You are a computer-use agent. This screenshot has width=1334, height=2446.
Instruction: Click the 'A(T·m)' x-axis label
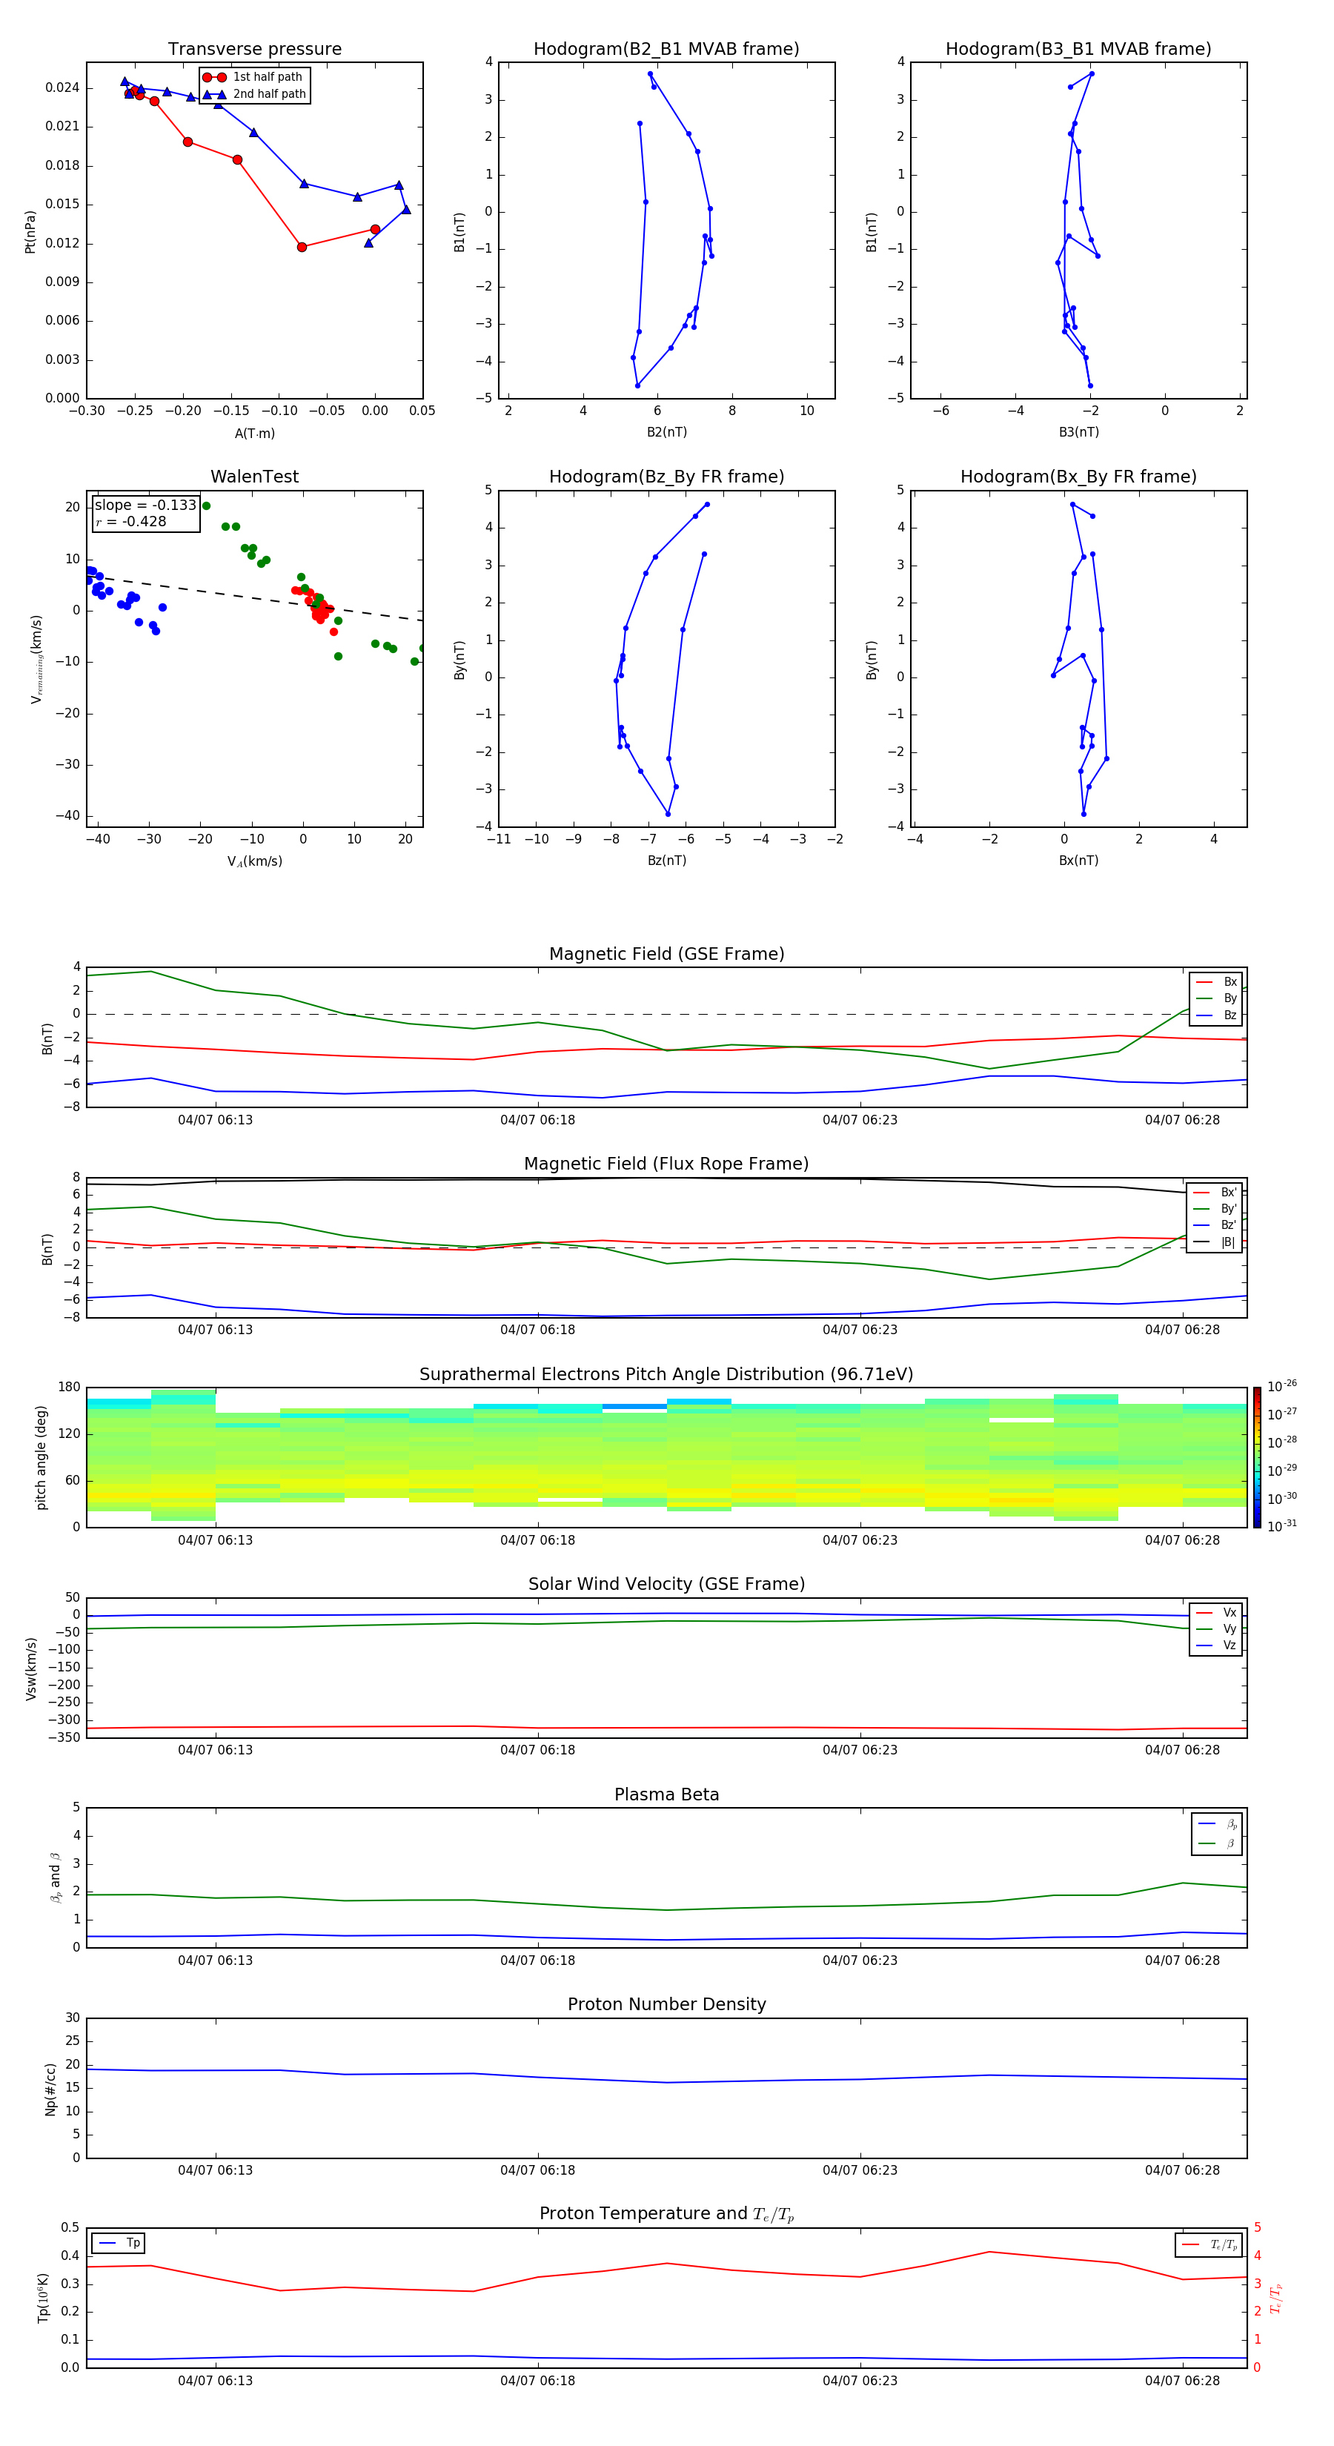click(254, 433)
